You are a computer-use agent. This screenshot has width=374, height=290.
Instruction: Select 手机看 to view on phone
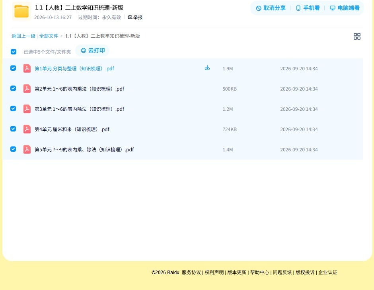pos(308,8)
